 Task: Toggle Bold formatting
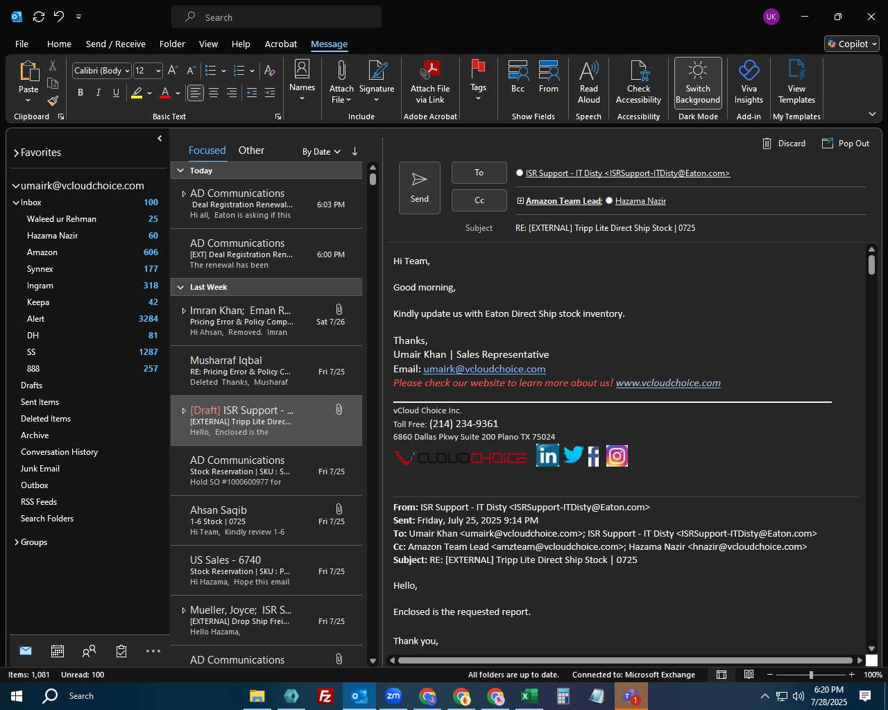(x=80, y=92)
